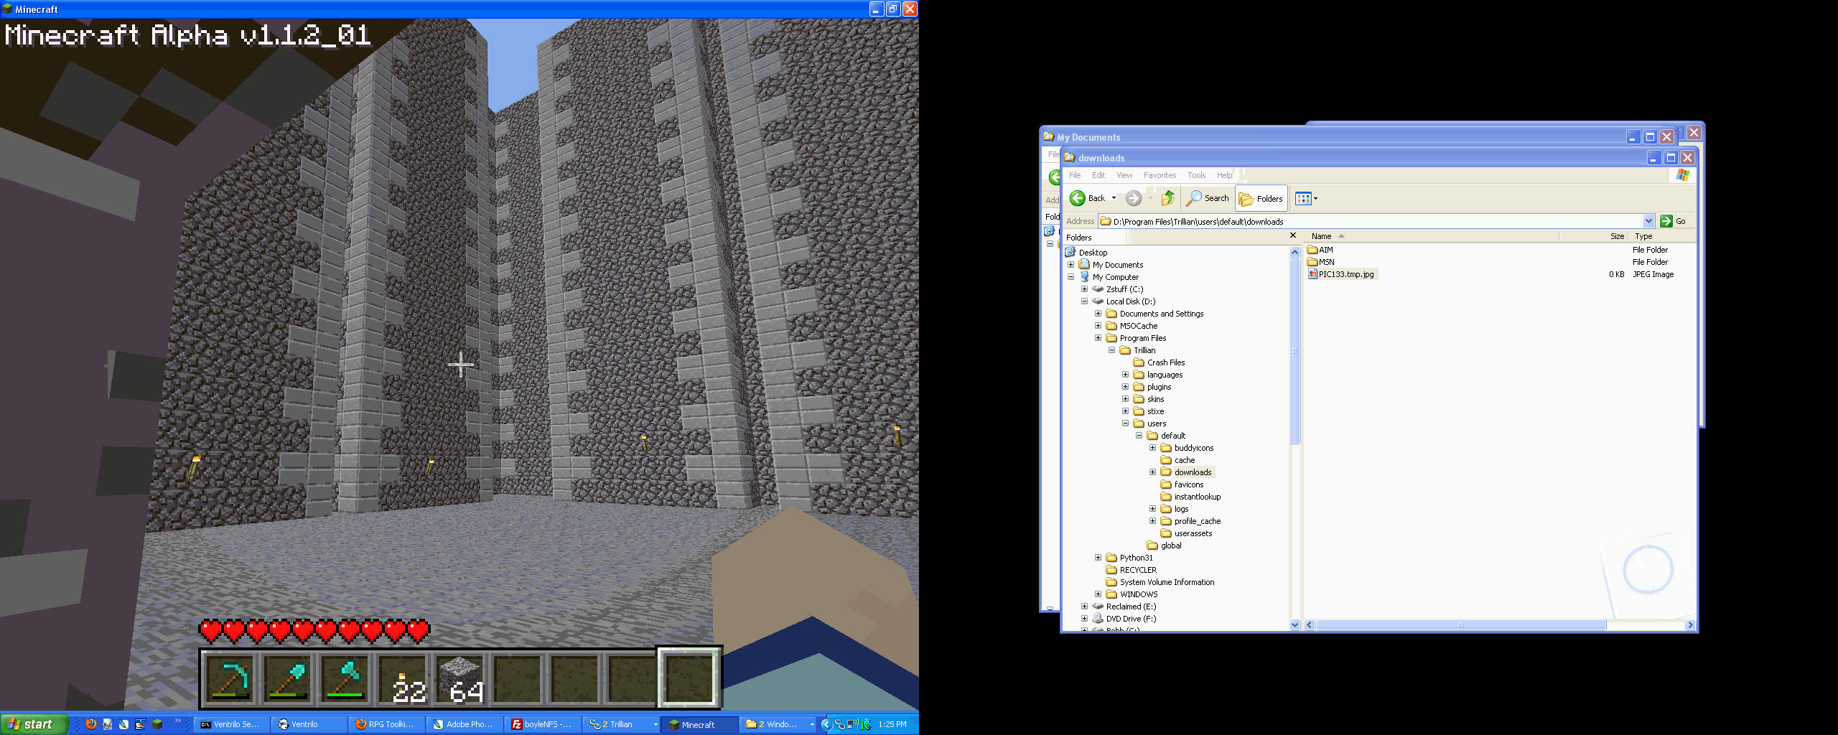Select the PIC133.tmp.jpg file

tap(1341, 274)
